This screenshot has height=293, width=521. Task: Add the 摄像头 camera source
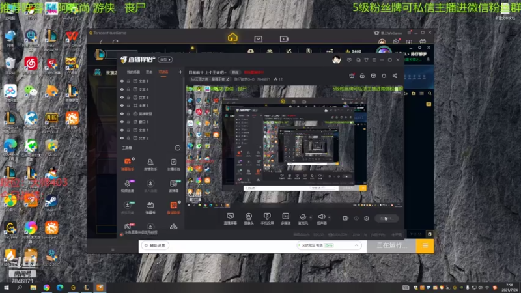pyautogui.click(x=249, y=219)
